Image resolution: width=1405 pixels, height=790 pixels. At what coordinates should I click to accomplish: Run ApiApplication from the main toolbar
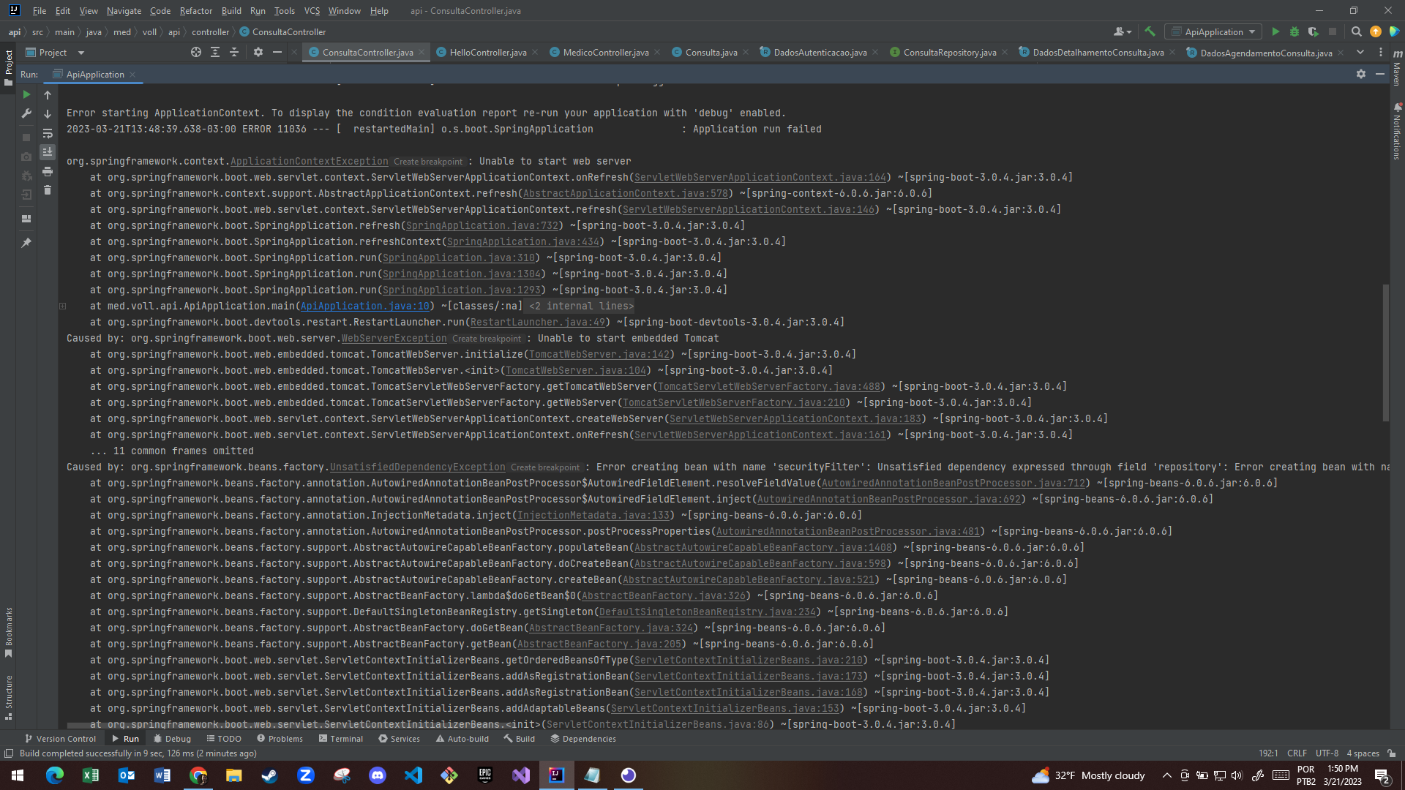point(1275,31)
